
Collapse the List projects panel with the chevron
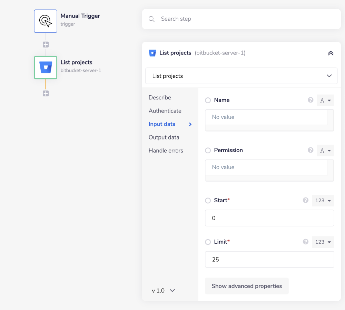coord(331,53)
